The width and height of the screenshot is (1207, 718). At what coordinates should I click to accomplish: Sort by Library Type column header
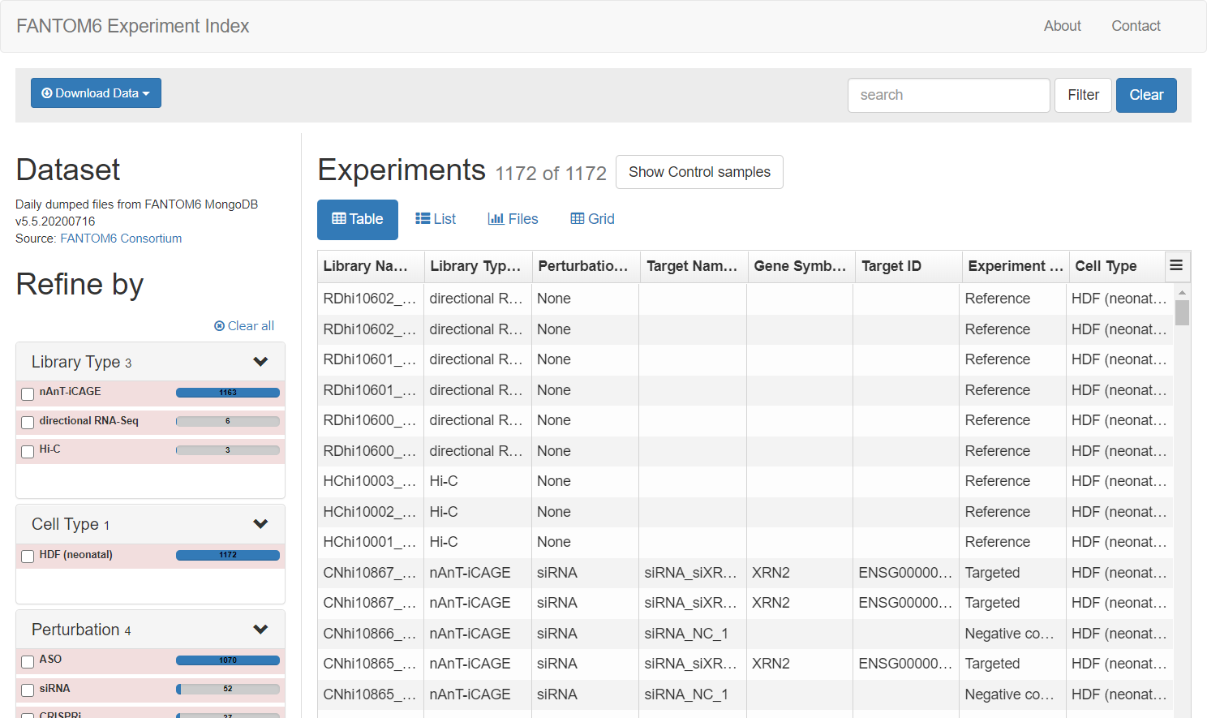479,266
